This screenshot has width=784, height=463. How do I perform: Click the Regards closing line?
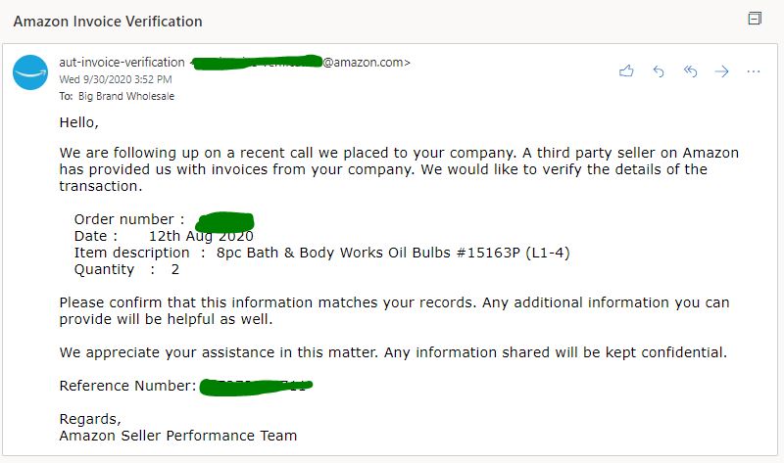89,419
